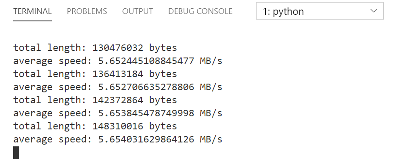The height and width of the screenshot is (159, 396).
Task: Select the DEBUG CONSOLE tab
Action: point(200,11)
